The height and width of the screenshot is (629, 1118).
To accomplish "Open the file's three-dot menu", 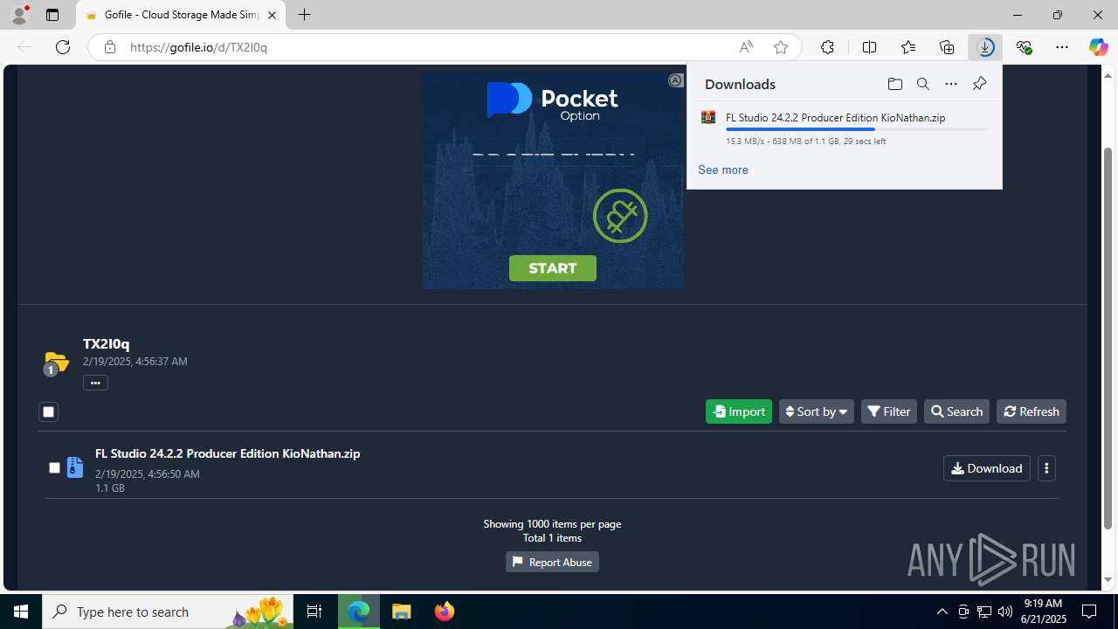I will click(1046, 468).
